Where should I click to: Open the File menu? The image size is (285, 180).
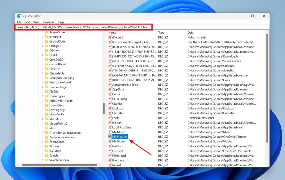pyautogui.click(x=19, y=22)
